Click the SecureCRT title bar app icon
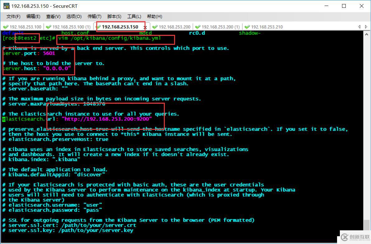 coord(7,6)
